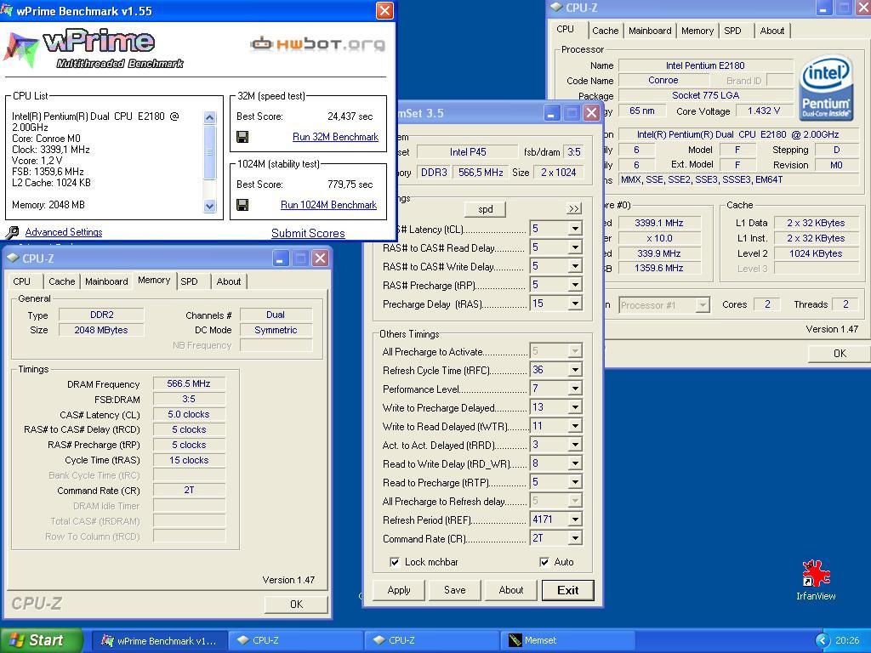Open Read to Write Delay (tRD_WR) dropdown
Viewport: 871px width, 653px height.
[575, 463]
